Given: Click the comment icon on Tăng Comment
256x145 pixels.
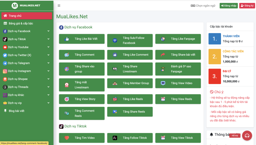Looking at the screenshot, I should coord(66,55).
